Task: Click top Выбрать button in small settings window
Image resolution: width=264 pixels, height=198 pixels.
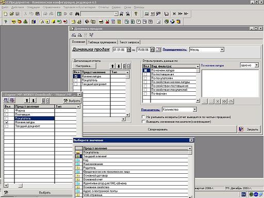Action: pyautogui.click(x=72, y=101)
